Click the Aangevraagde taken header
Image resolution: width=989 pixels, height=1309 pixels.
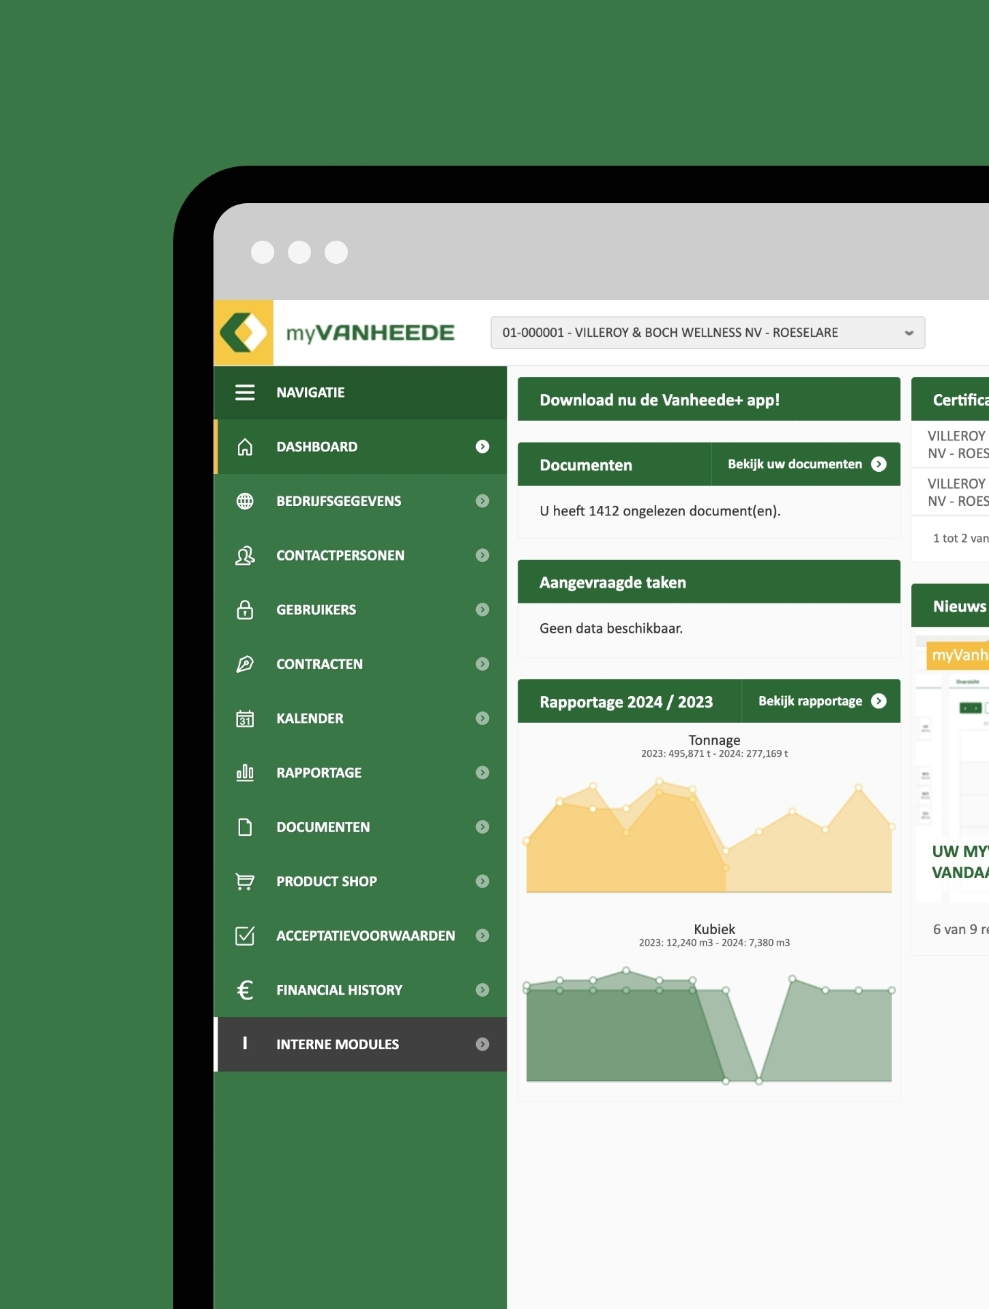(x=709, y=582)
